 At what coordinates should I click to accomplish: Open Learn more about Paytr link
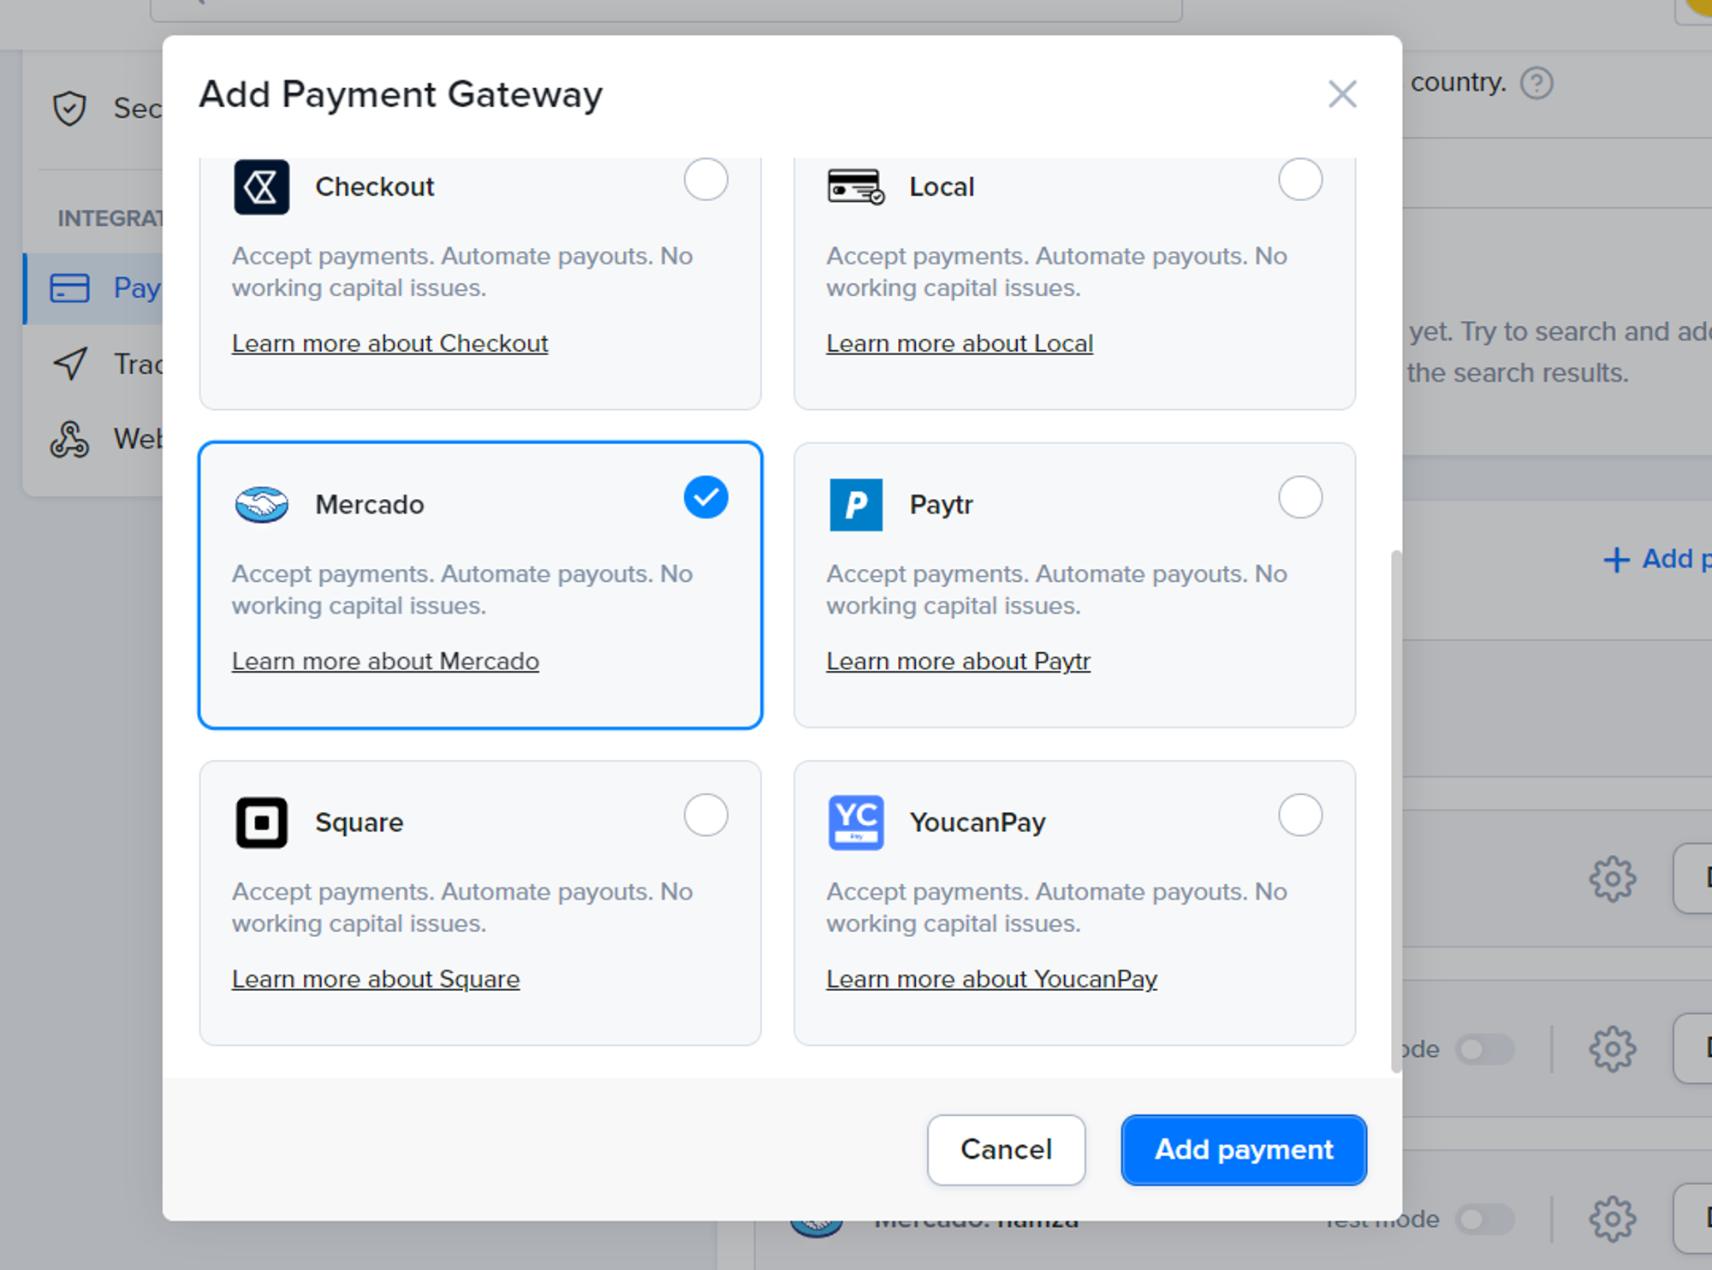pos(958,662)
